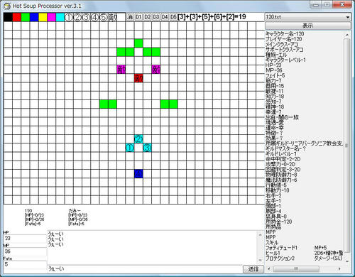Viewport: 355px width, 277px height.
Task: Select the HP-23 row in list
Action: tap(273, 65)
